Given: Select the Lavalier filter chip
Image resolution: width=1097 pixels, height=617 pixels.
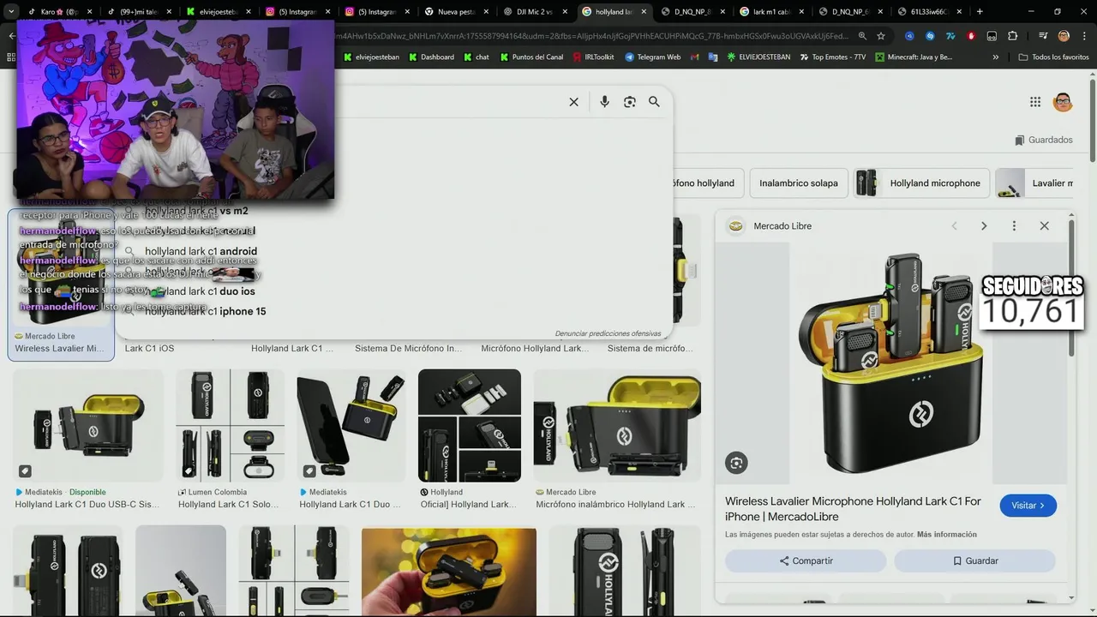Looking at the screenshot, I should coord(1034,183).
